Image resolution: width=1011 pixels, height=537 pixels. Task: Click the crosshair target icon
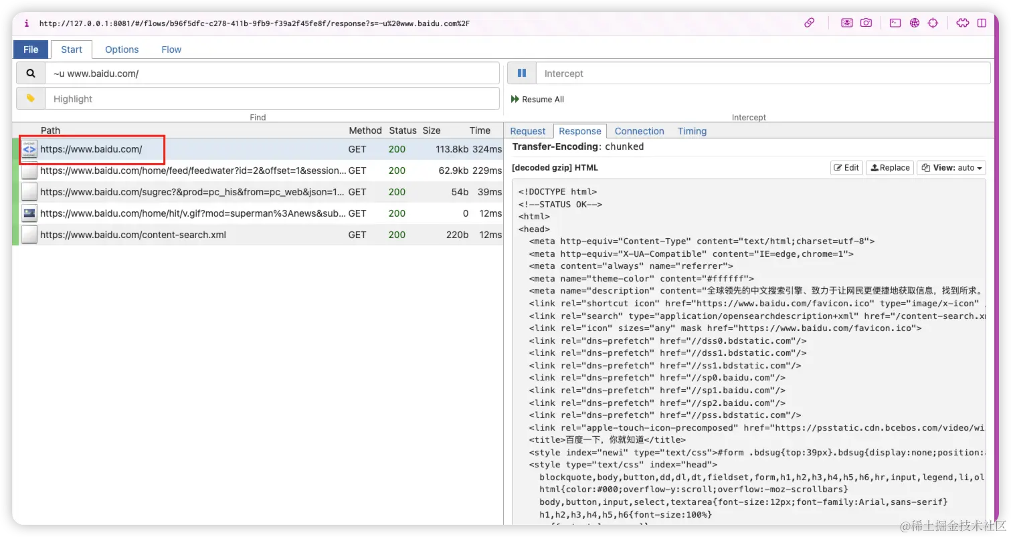tap(933, 23)
